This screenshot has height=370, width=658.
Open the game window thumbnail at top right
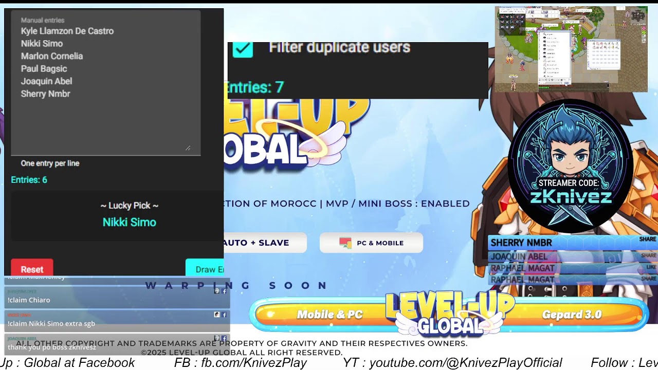click(571, 49)
